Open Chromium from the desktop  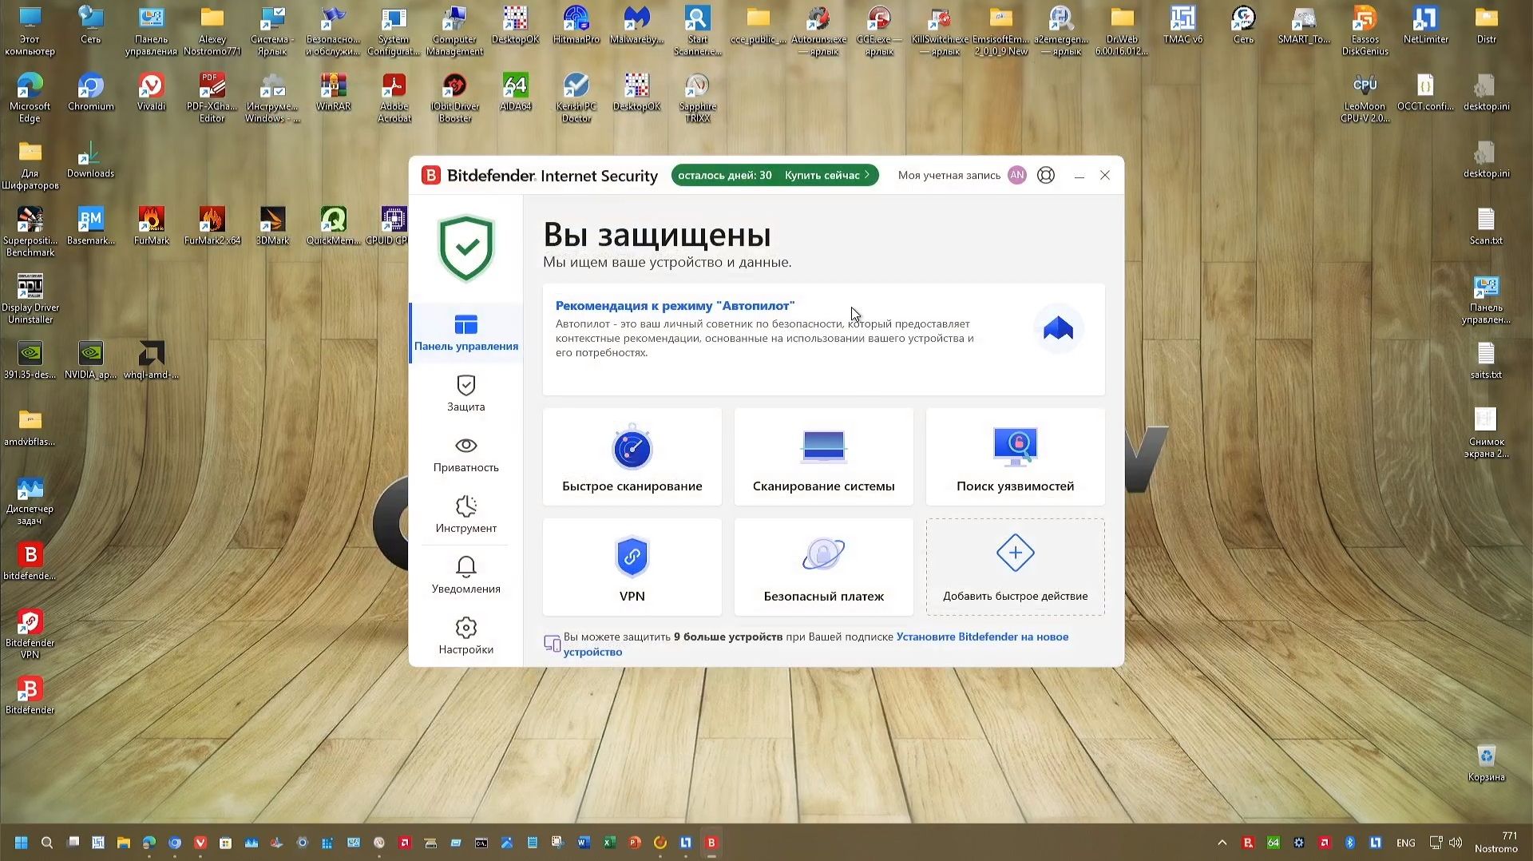point(90,89)
